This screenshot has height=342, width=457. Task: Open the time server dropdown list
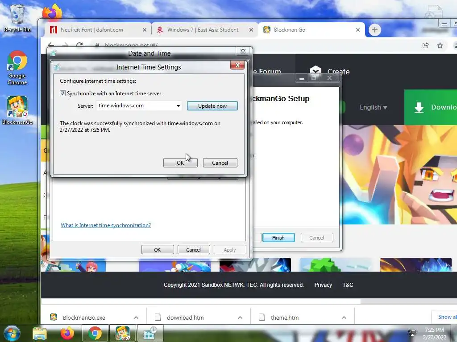178,106
